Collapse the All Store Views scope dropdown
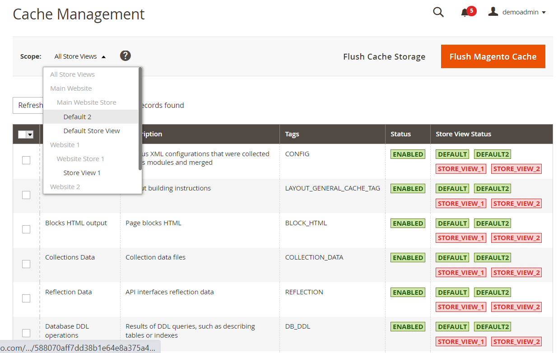The width and height of the screenshot is (558, 353). click(80, 56)
